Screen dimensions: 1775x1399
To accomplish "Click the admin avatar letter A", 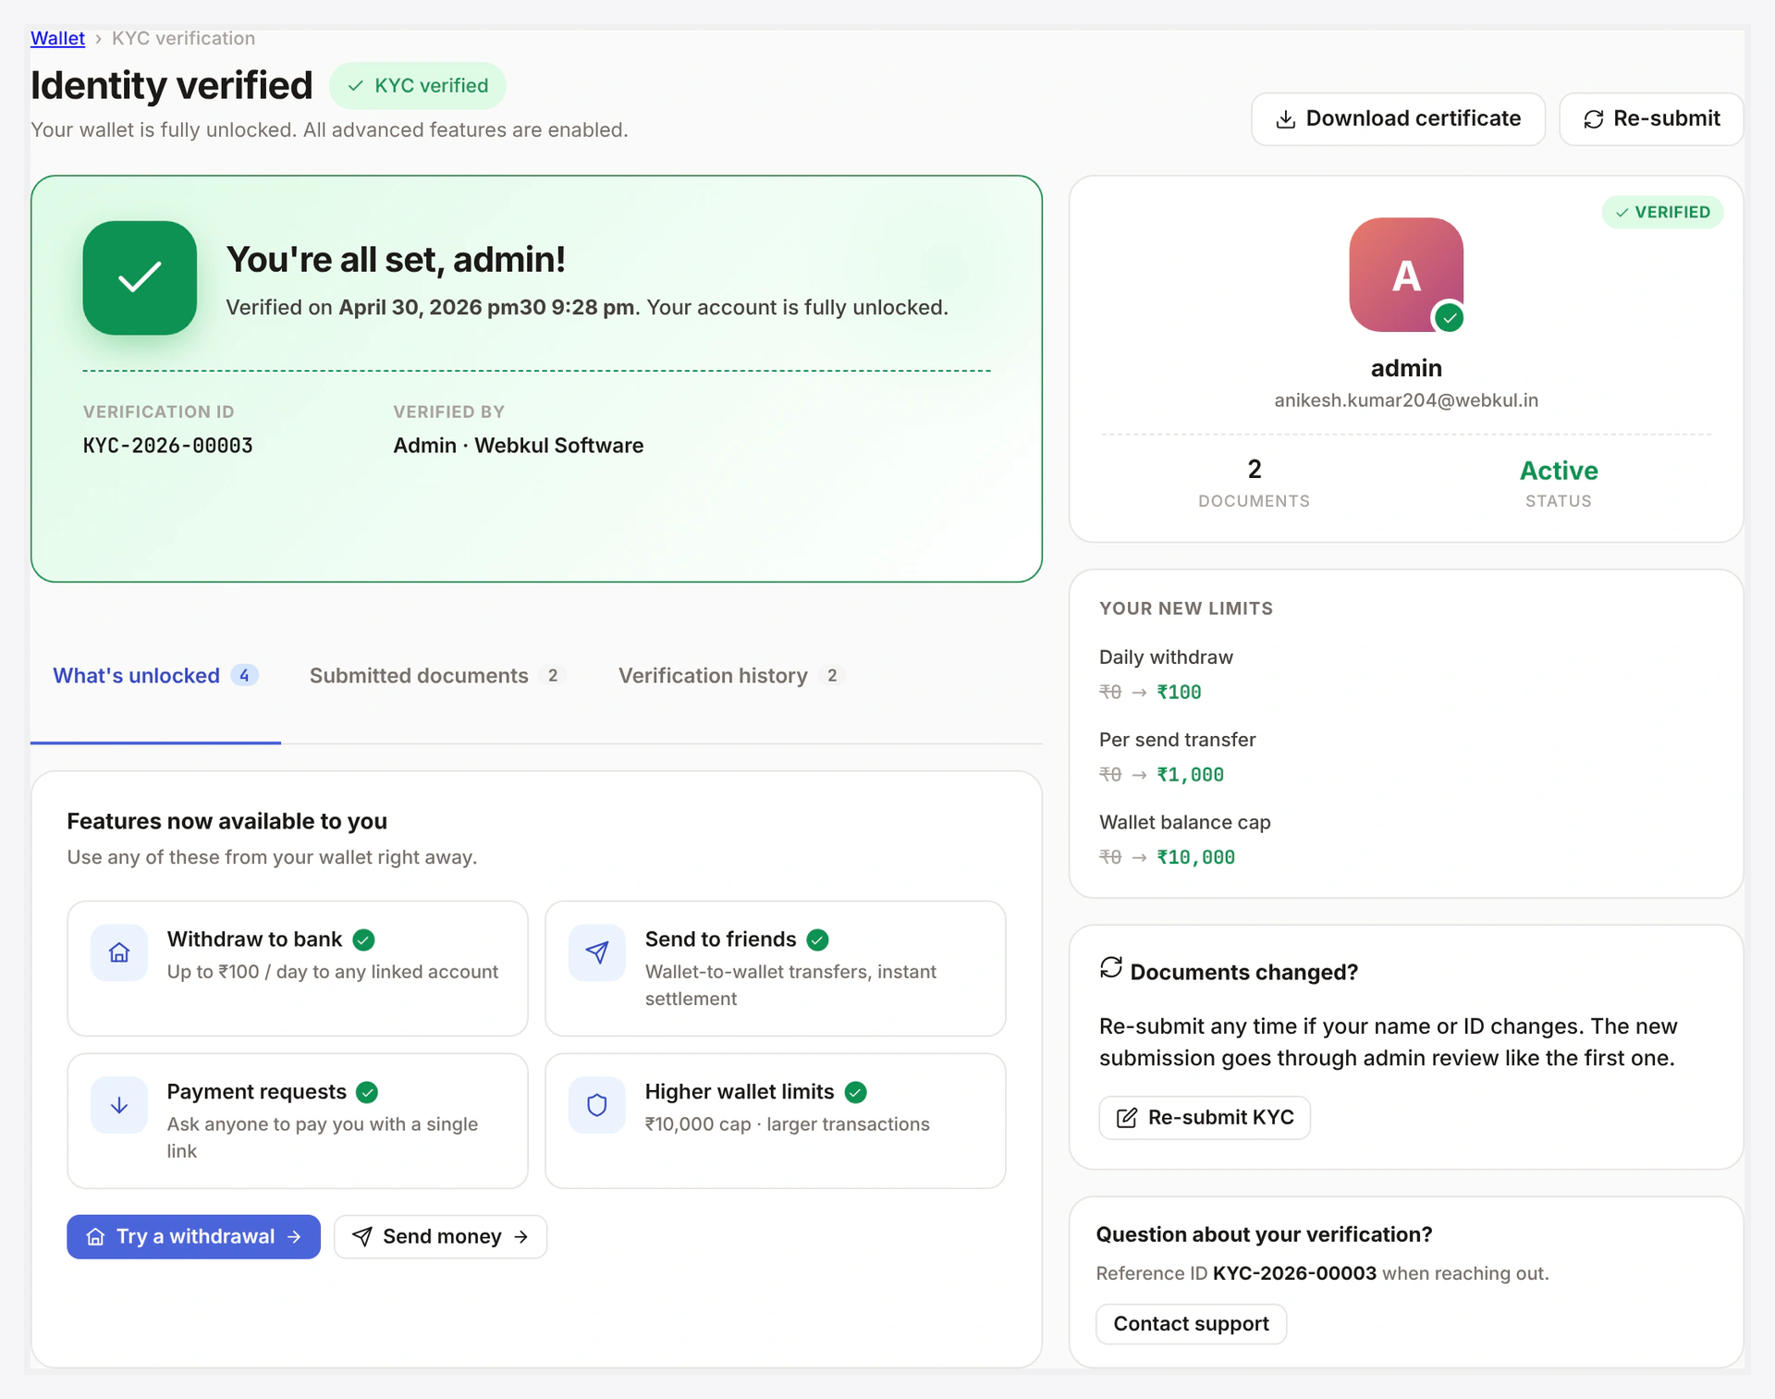I will pyautogui.click(x=1406, y=275).
